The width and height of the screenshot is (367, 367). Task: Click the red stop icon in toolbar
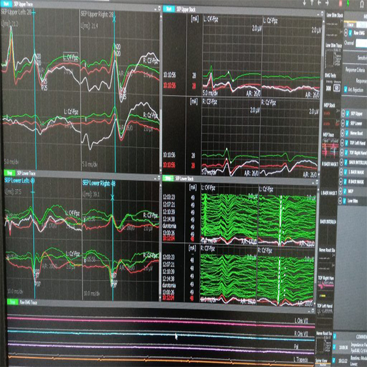pos(340,3)
